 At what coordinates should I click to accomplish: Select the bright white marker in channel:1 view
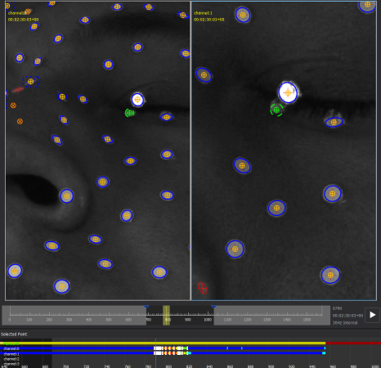click(288, 92)
